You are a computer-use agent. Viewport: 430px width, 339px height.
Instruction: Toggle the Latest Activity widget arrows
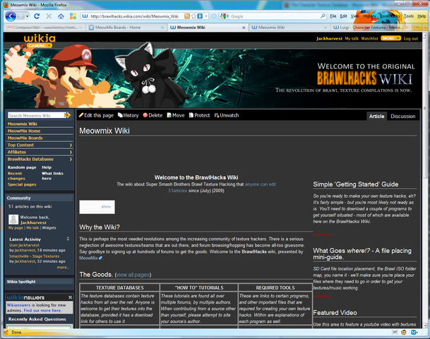click(x=68, y=239)
